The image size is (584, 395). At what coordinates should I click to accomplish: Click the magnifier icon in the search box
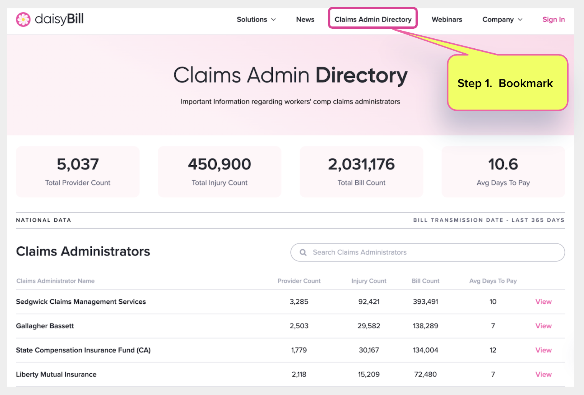coord(303,252)
